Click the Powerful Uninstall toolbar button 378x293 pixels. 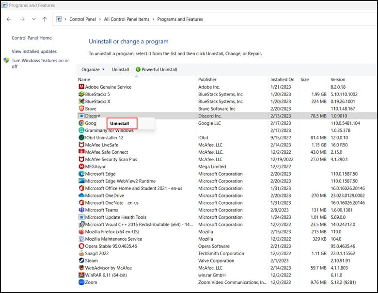157,69
